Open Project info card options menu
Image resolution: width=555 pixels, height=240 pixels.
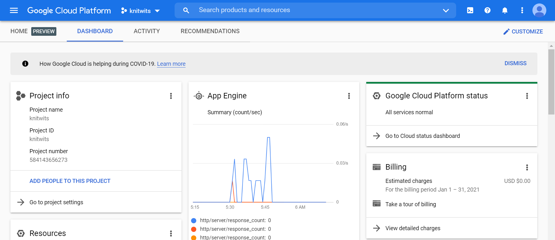click(x=171, y=96)
